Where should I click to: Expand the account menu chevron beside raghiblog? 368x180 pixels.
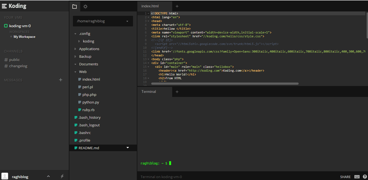tap(48, 176)
